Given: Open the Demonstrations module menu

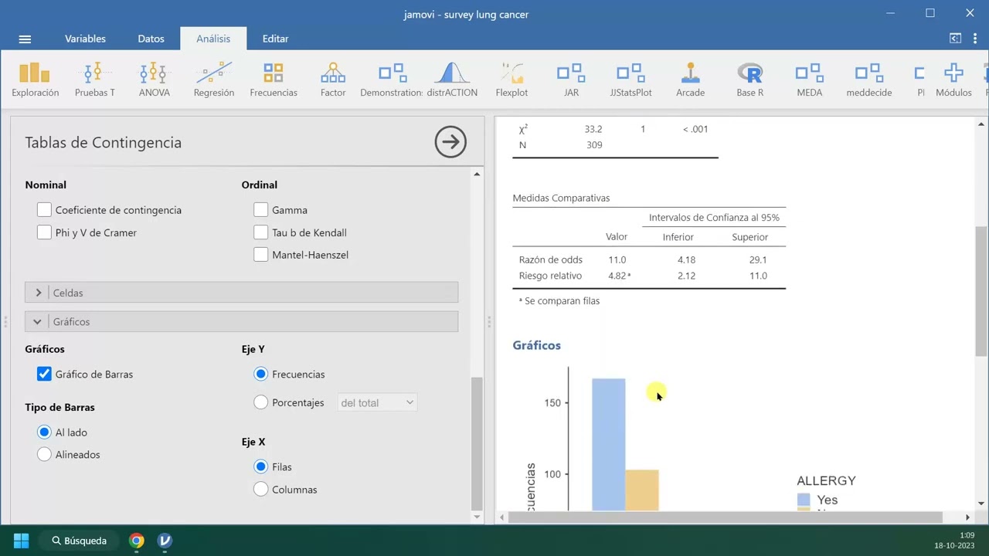Looking at the screenshot, I should point(392,80).
